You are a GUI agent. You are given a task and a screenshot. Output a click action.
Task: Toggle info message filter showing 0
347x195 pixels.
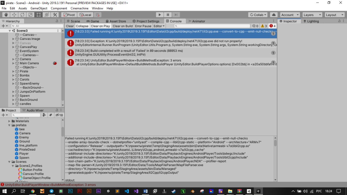pyautogui.click(x=255, y=26)
